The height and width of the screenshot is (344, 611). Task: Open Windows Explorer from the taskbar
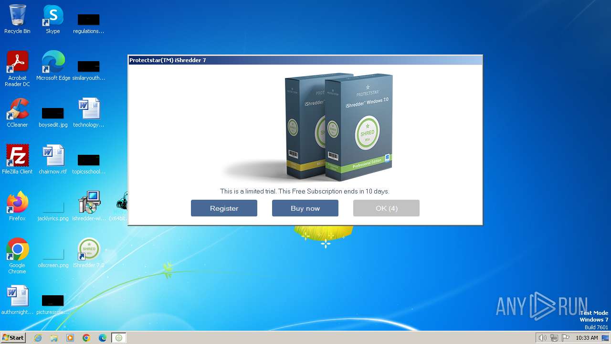[54, 338]
